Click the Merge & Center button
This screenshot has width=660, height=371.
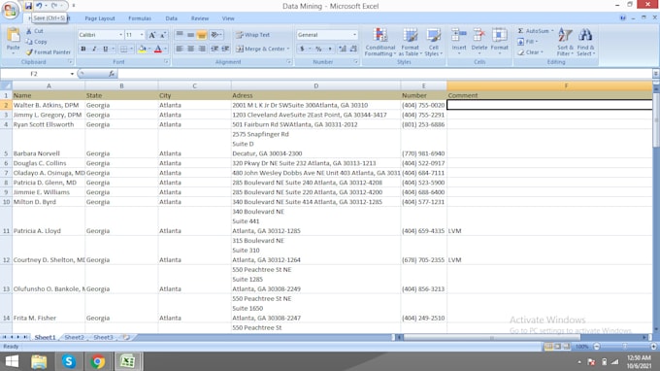pyautogui.click(x=263, y=49)
